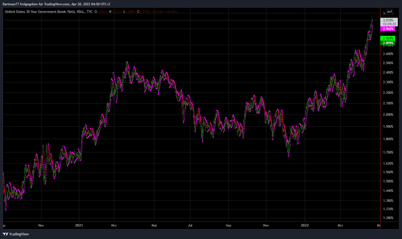Click the High value 3.032% in the legend
This screenshot has width=402, height=239.
tap(116, 12)
